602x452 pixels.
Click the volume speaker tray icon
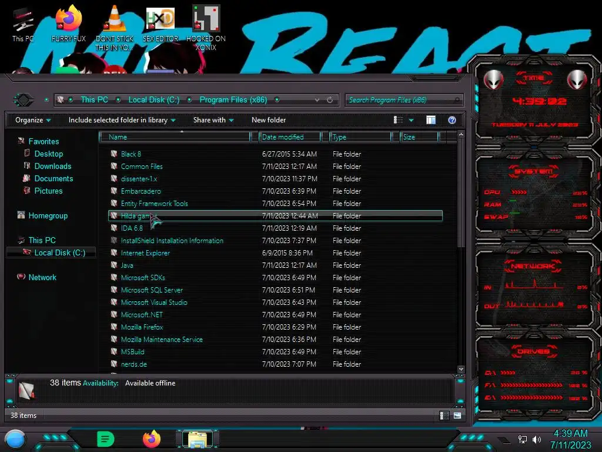[x=537, y=439]
